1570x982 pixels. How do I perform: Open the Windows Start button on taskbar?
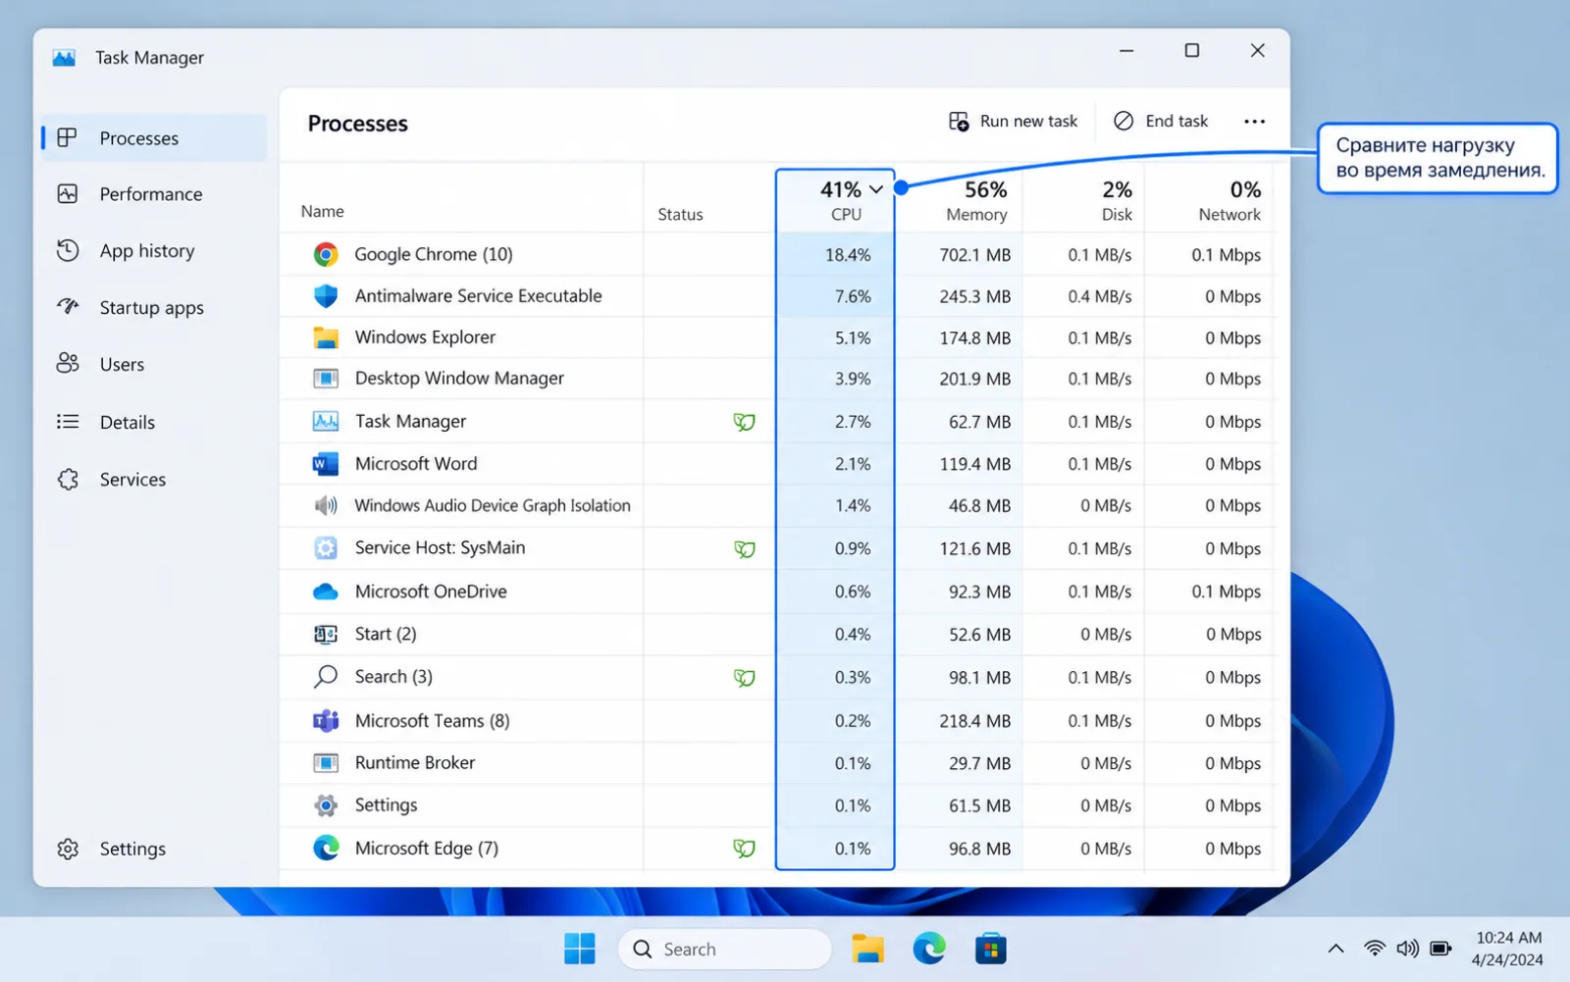[579, 949]
